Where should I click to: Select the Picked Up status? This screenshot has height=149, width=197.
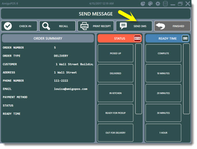pos(115,53)
